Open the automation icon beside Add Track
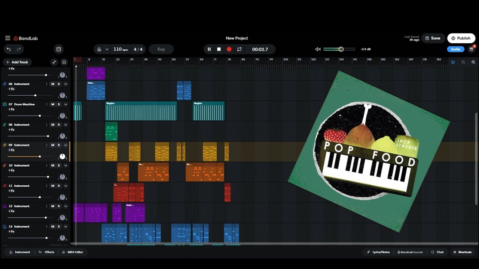 click(x=54, y=62)
